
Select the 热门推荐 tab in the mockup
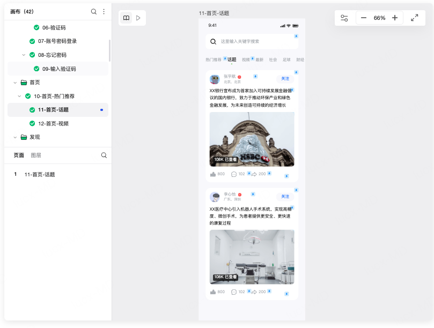(x=214, y=59)
